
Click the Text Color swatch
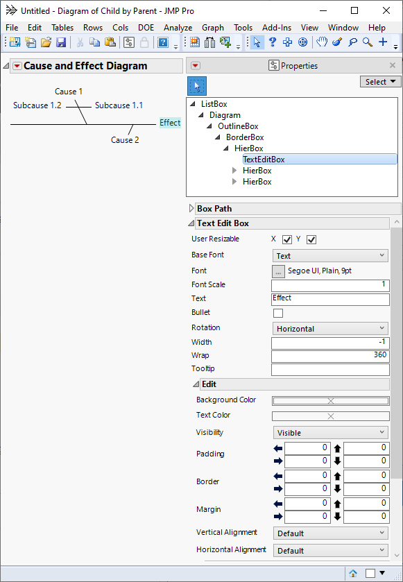click(x=331, y=416)
